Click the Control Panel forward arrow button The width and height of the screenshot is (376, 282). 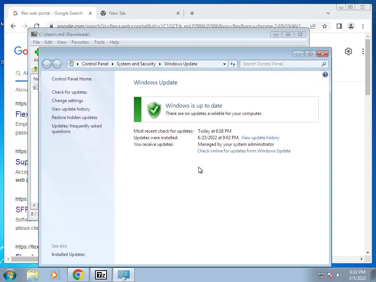click(57, 64)
